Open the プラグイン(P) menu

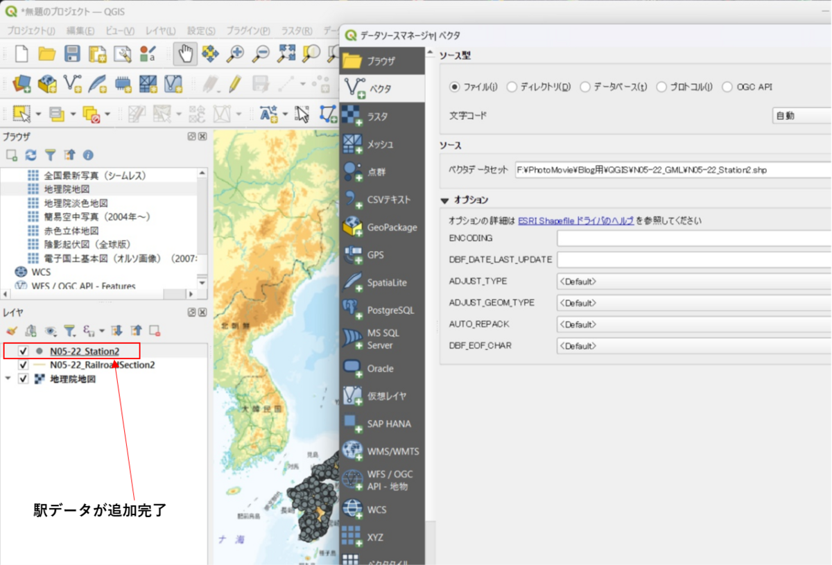248,31
